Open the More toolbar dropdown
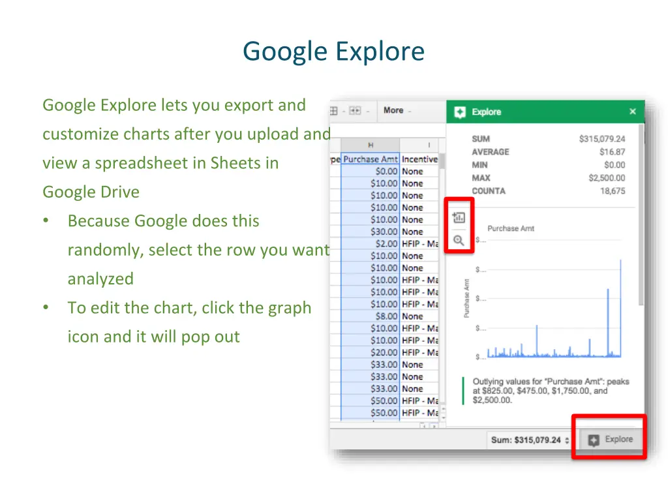Screen dimensions: 668x501 [397, 110]
